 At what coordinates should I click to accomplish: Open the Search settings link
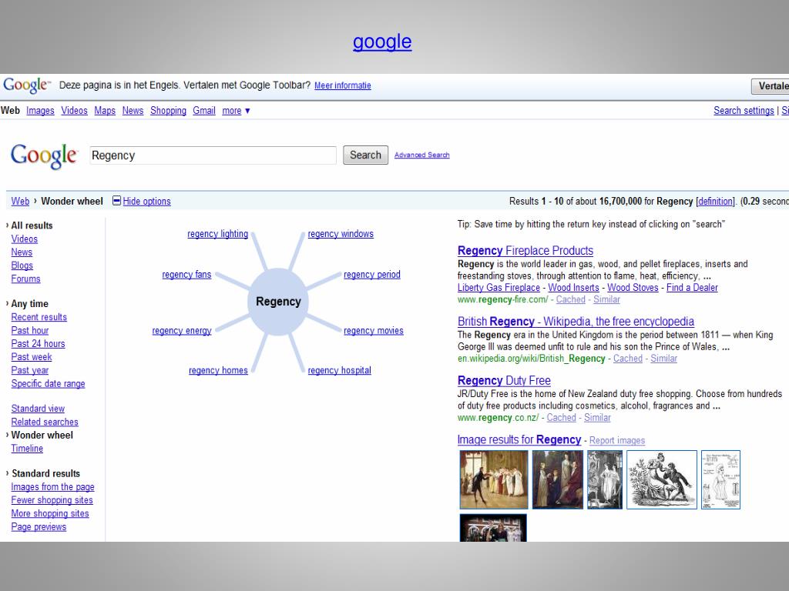(744, 111)
